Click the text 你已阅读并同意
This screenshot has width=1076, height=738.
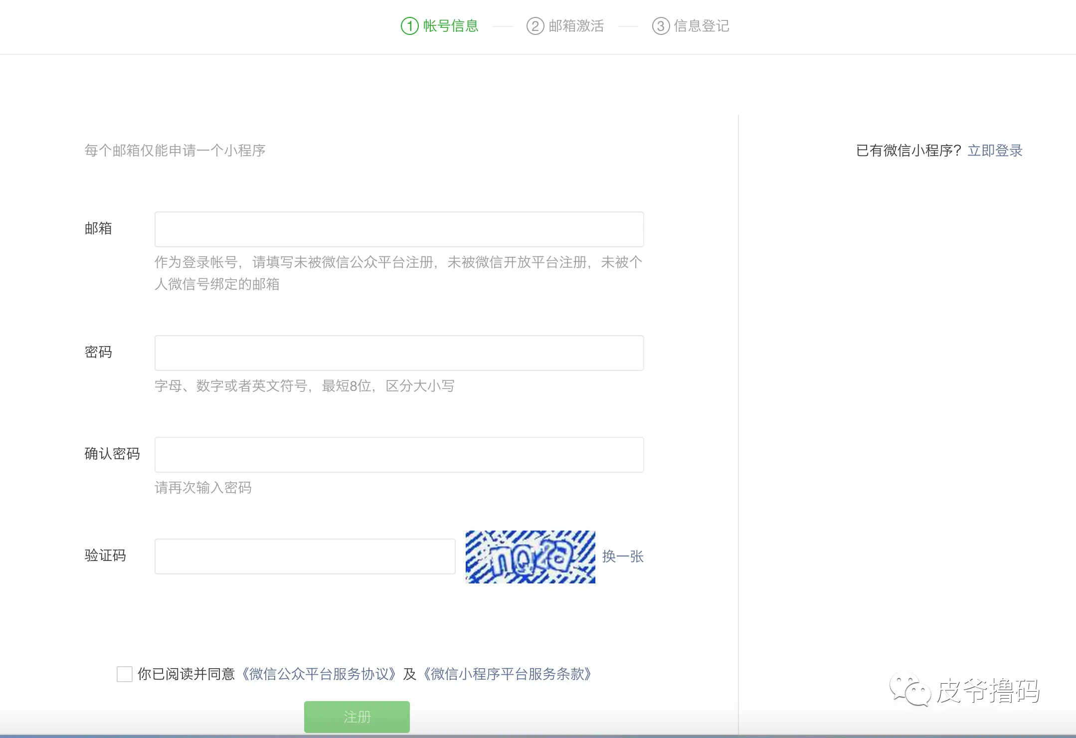click(186, 674)
